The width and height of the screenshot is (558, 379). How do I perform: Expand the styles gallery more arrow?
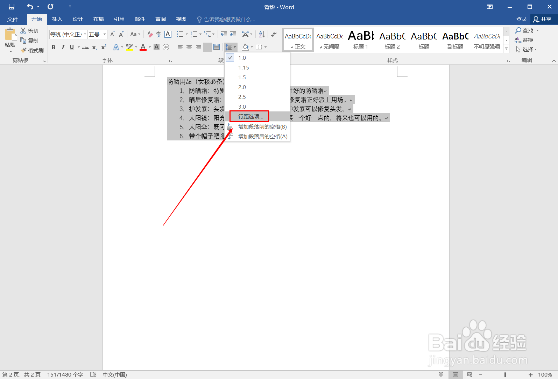[506, 49]
